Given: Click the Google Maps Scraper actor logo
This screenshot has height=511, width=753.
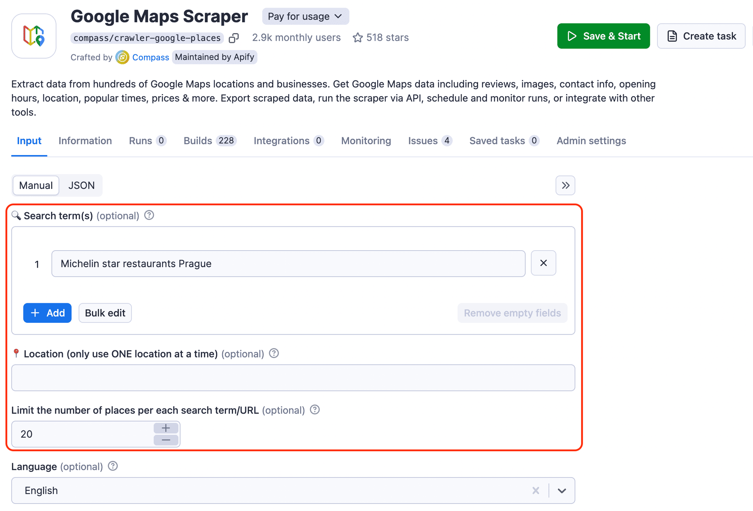Looking at the screenshot, I should [34, 36].
